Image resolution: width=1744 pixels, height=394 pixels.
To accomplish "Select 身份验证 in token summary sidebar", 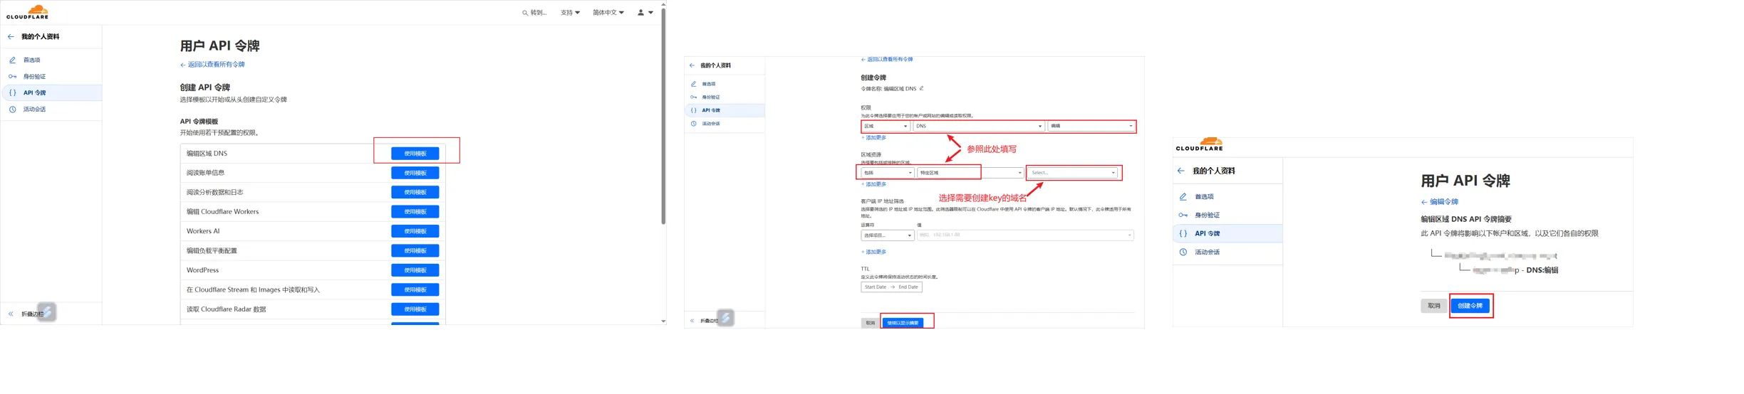I will (x=1207, y=215).
